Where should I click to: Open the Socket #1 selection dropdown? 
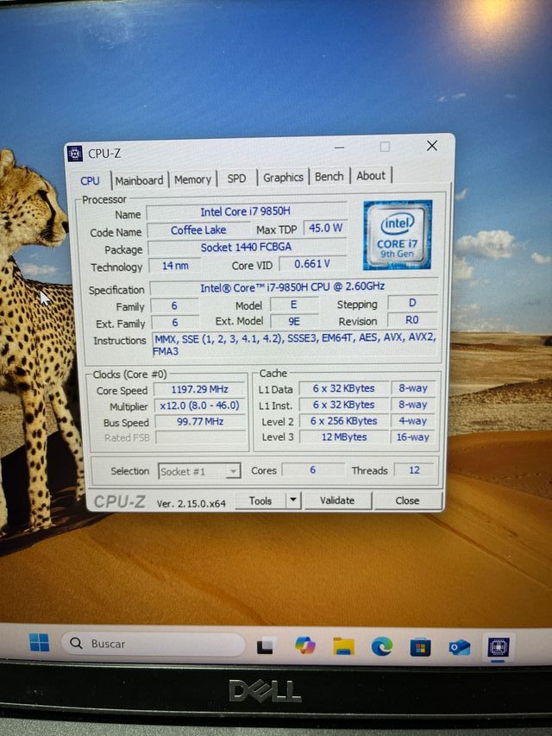pos(199,471)
